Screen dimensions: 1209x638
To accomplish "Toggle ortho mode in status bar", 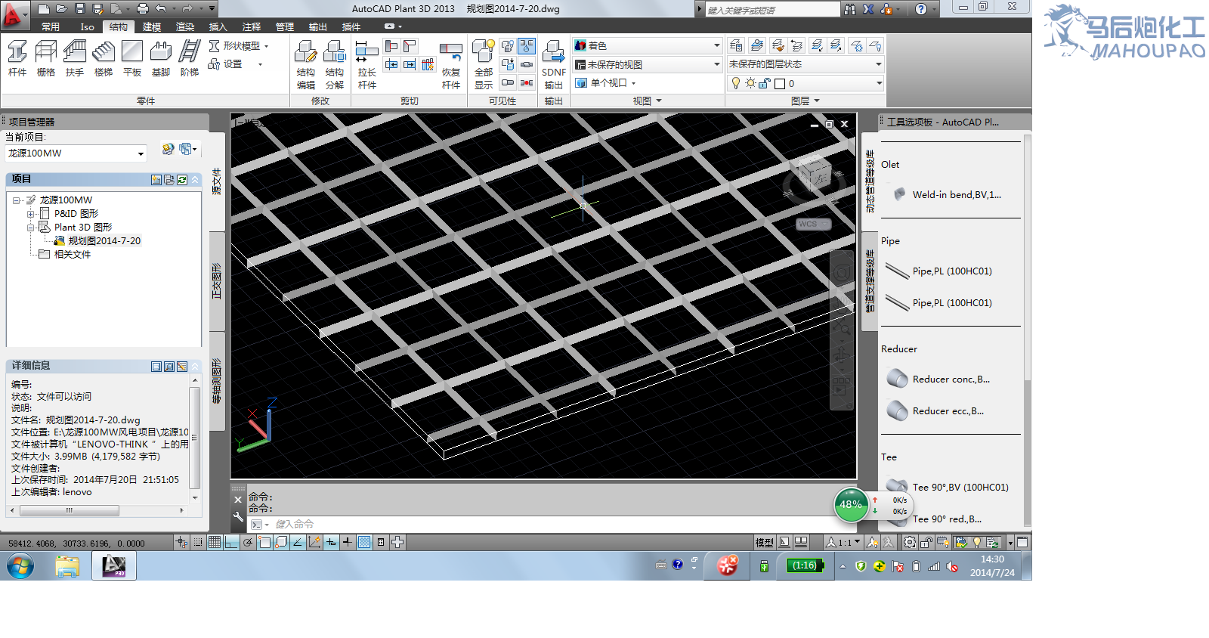I will pyautogui.click(x=231, y=542).
